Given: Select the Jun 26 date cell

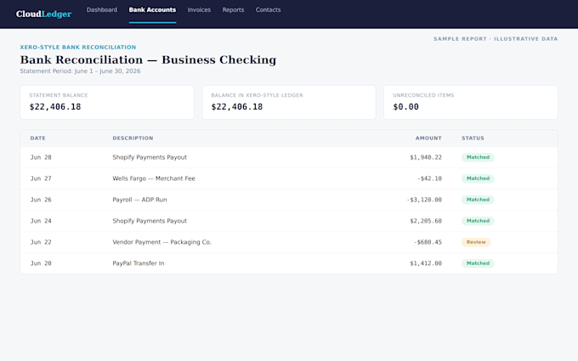Looking at the screenshot, I should coord(41,200).
